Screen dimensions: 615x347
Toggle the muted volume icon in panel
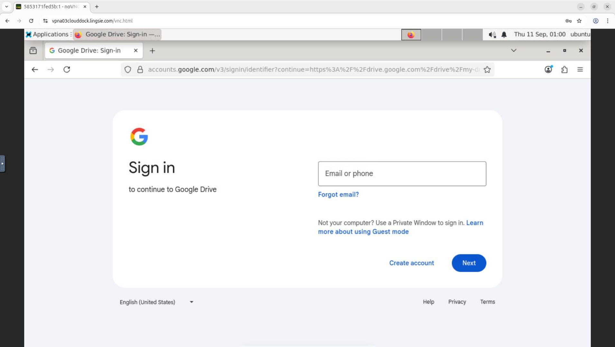[x=492, y=34]
